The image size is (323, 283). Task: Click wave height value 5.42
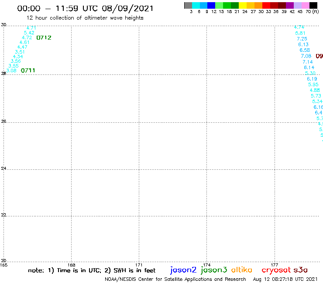29,33
